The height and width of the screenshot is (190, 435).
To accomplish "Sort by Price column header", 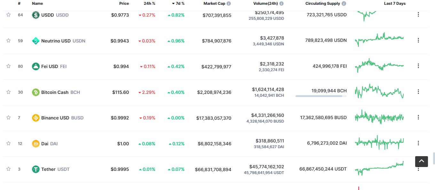I will pyautogui.click(x=124, y=4).
